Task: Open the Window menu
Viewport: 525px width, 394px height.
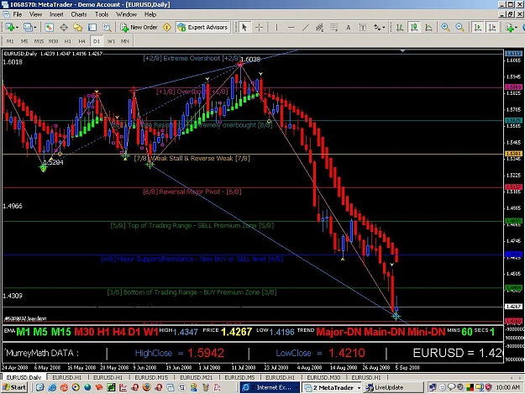Action: 126,14
